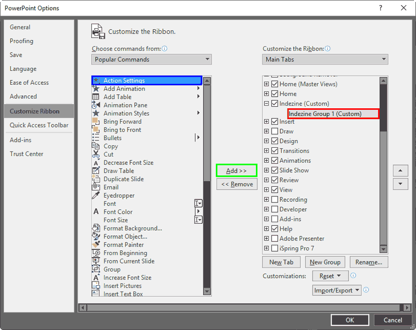
Task: Click the Animation Pane icon
Action: coord(96,105)
